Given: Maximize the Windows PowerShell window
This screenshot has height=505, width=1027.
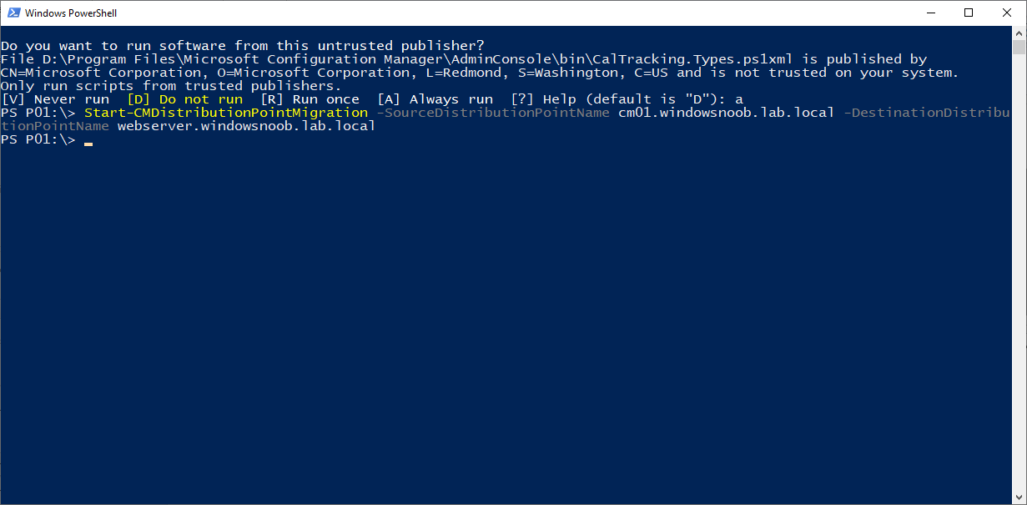Looking at the screenshot, I should click(x=969, y=13).
